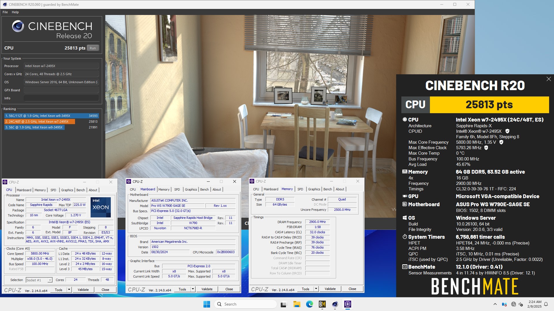Open BenchMate from the taskbar
The height and width of the screenshot is (311, 554).
(x=322, y=304)
